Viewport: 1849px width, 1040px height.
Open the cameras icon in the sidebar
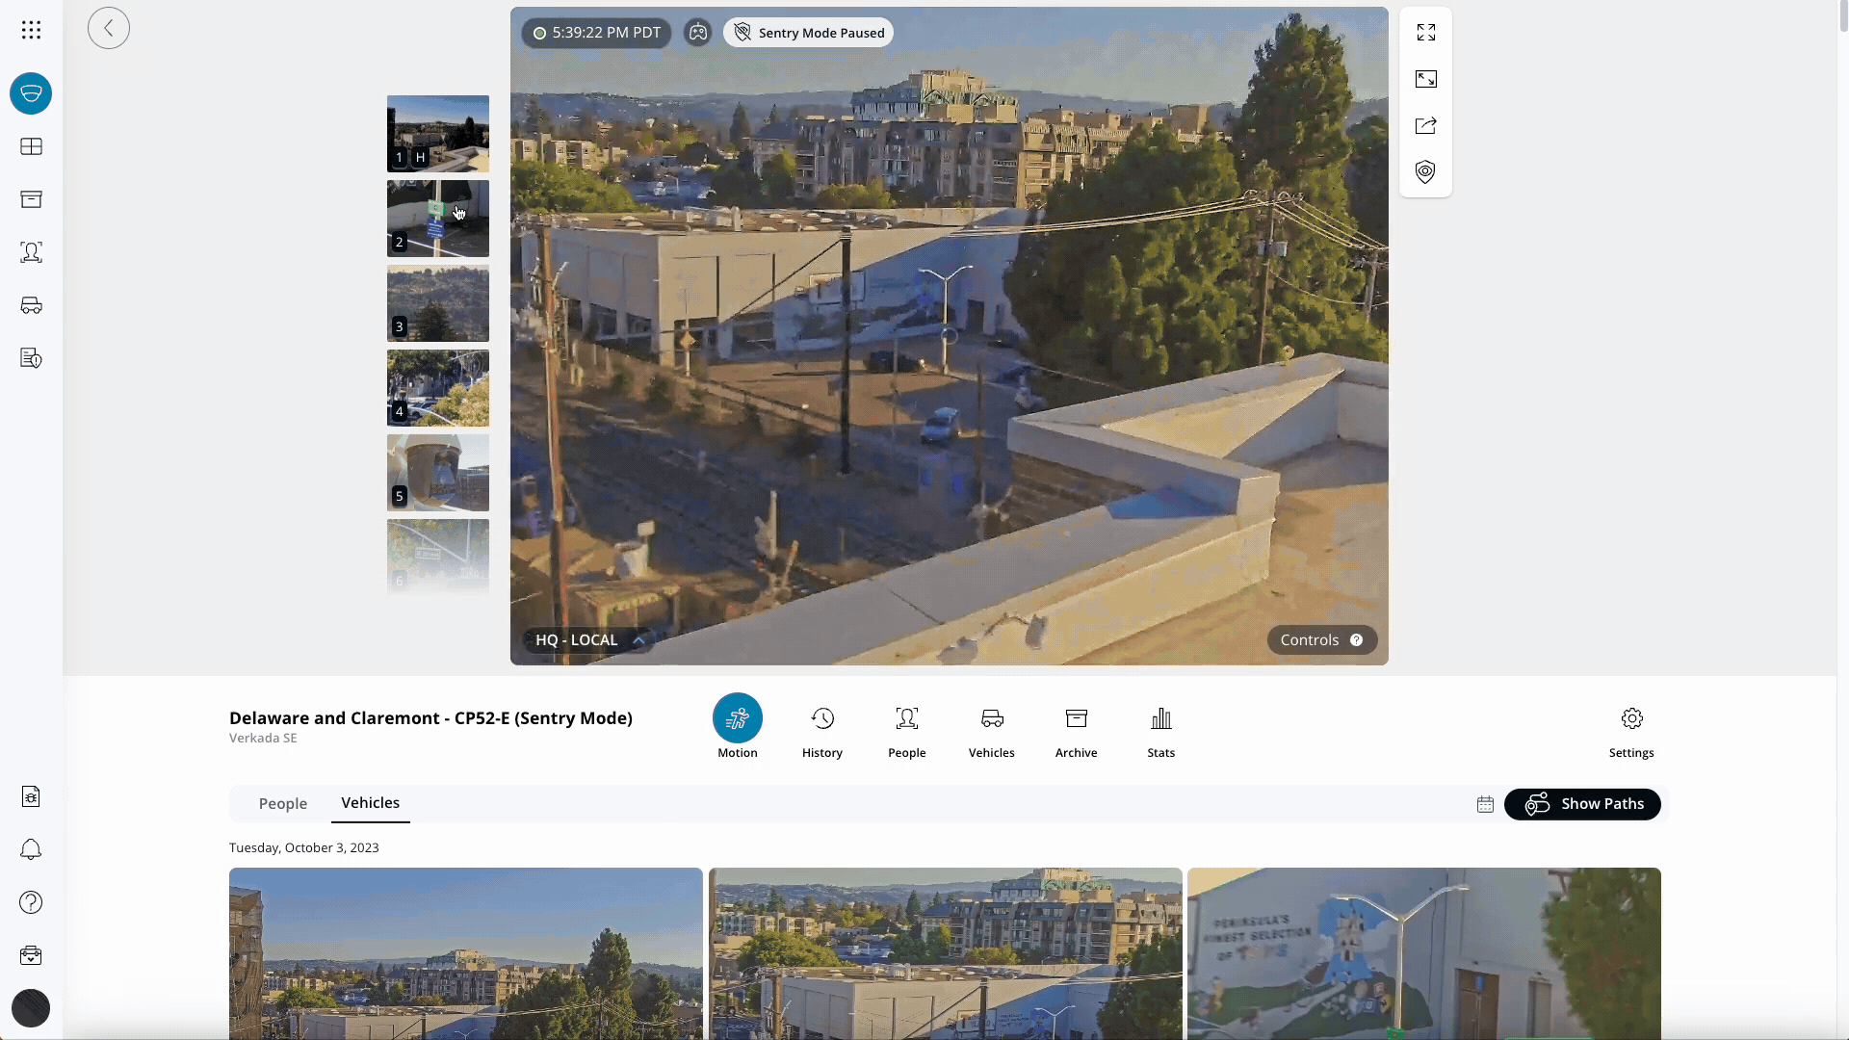[x=31, y=93]
